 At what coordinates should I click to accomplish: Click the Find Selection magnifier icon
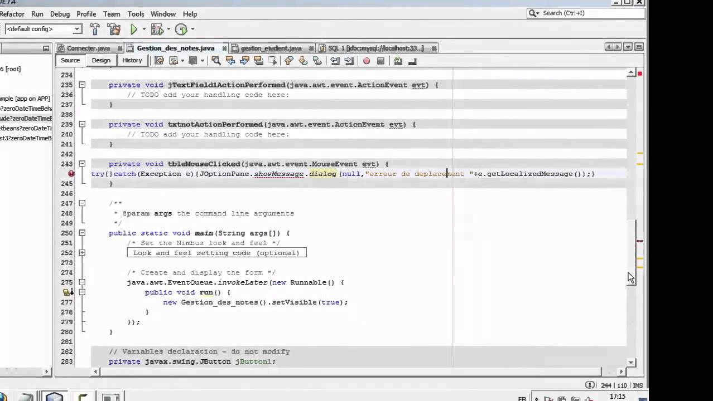(216, 61)
